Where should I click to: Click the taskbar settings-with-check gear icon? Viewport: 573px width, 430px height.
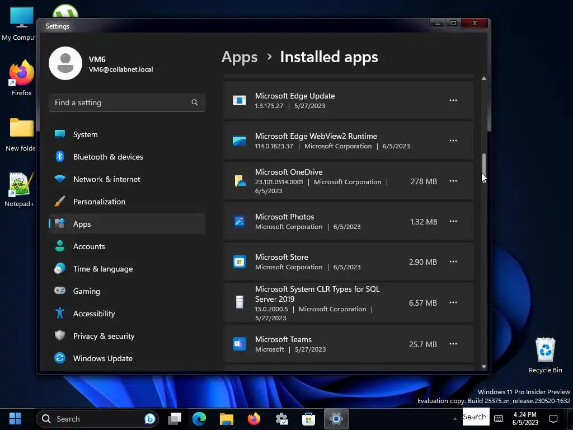[281, 419]
